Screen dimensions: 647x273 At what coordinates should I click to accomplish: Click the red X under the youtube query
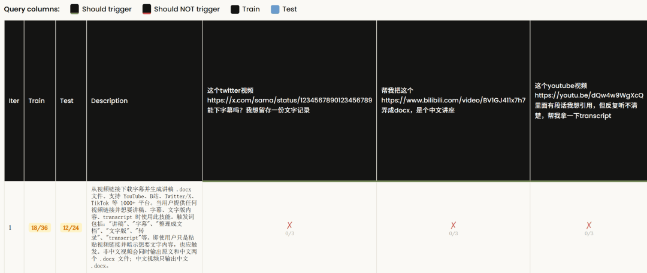click(x=589, y=225)
